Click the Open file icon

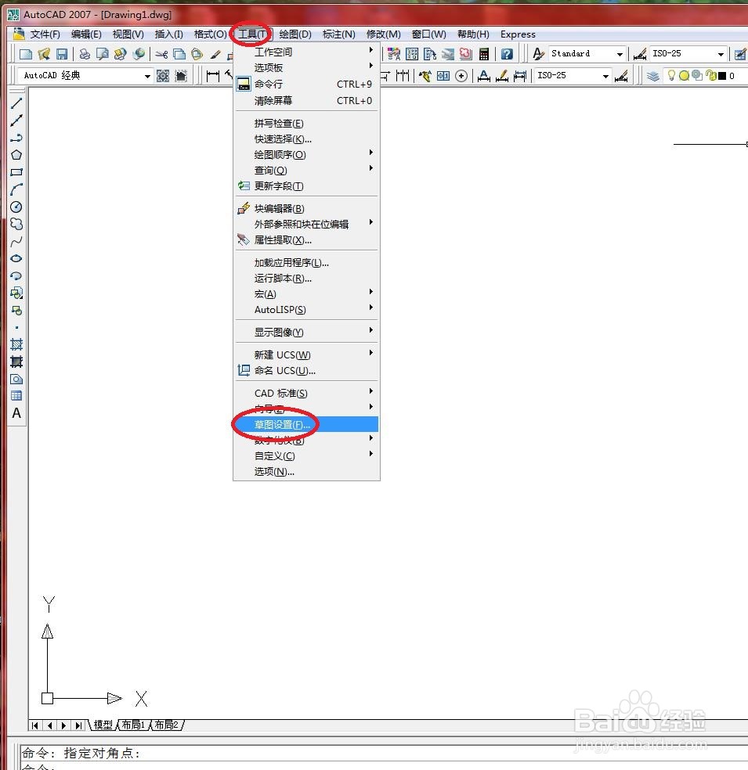(44, 54)
